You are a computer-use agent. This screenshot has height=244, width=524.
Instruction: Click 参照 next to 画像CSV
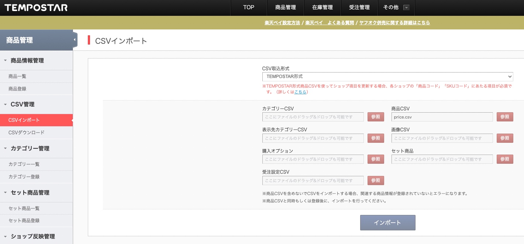tap(505, 138)
